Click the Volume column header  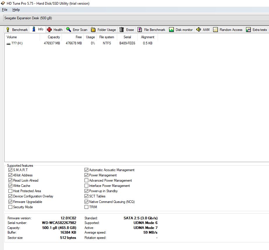point(22,37)
